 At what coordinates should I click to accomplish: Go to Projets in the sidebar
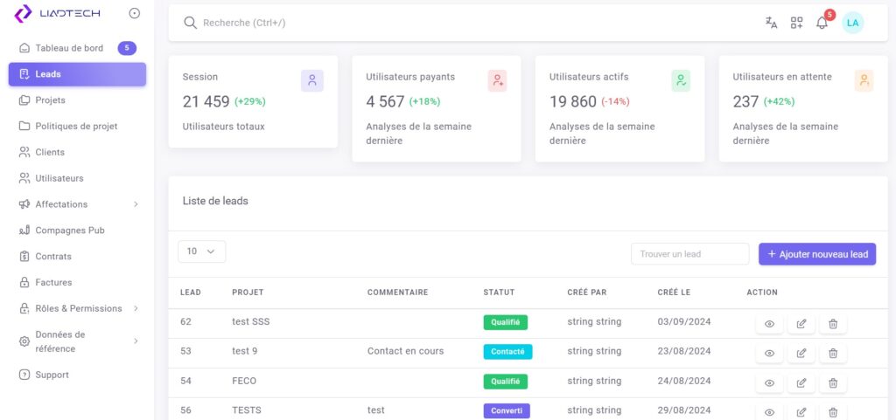coord(50,100)
